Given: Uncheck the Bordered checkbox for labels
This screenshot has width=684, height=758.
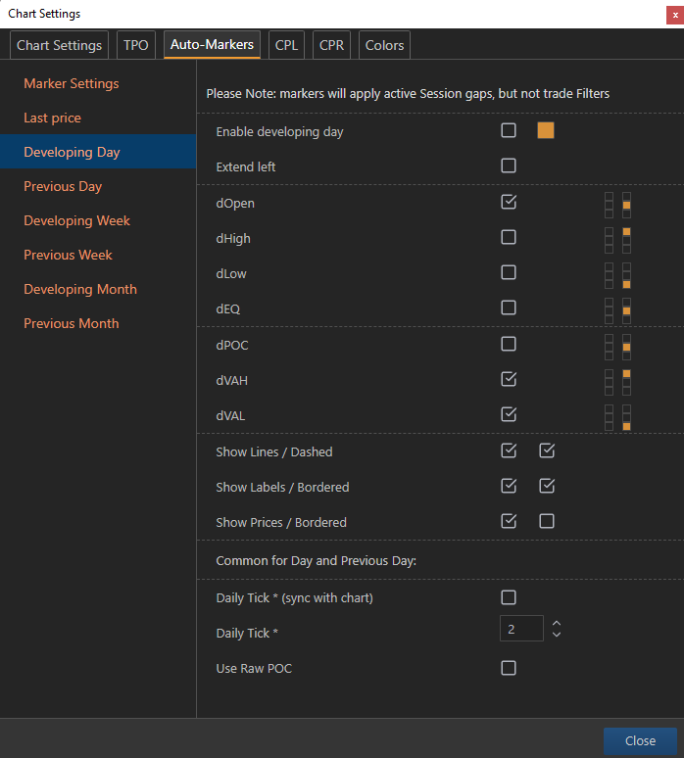Looking at the screenshot, I should pyautogui.click(x=547, y=487).
